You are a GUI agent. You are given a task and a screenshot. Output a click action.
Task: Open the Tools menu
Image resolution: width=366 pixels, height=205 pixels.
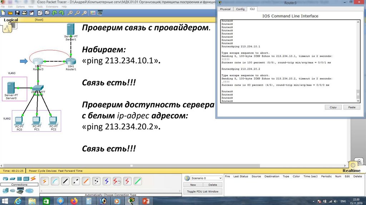point(40,7)
